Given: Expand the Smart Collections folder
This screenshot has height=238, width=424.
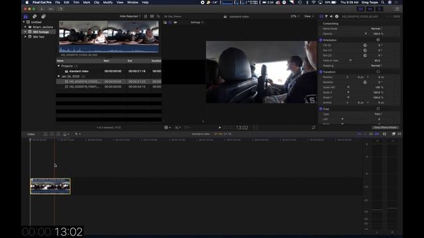Looking at the screenshot, I should [x=25, y=27].
